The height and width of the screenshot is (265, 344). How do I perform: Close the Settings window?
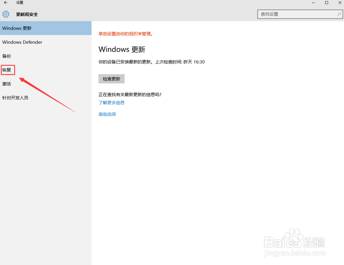(x=340, y=3)
